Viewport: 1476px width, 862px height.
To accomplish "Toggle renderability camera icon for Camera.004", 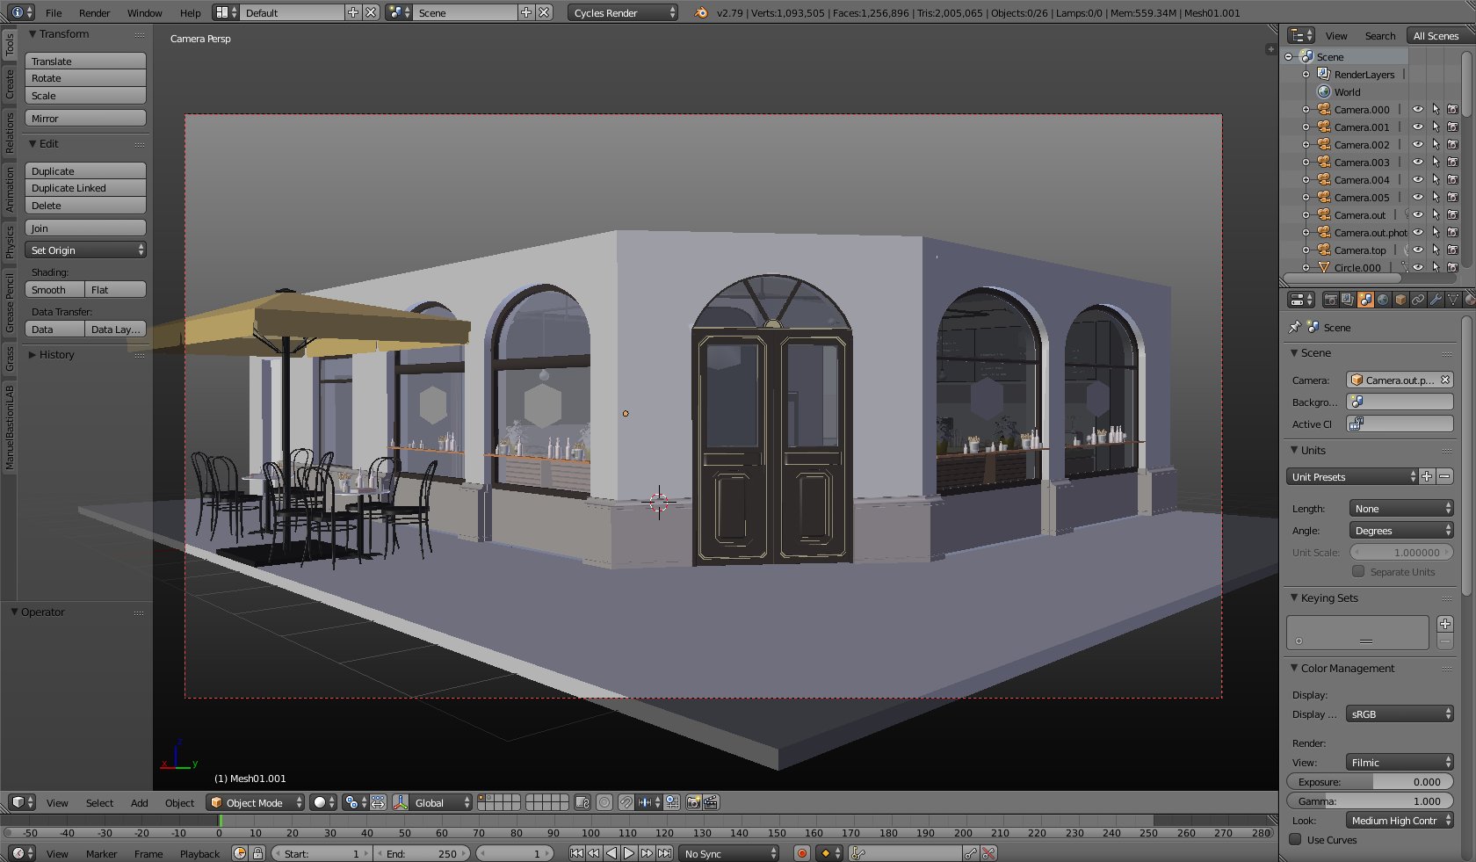I will tap(1452, 179).
